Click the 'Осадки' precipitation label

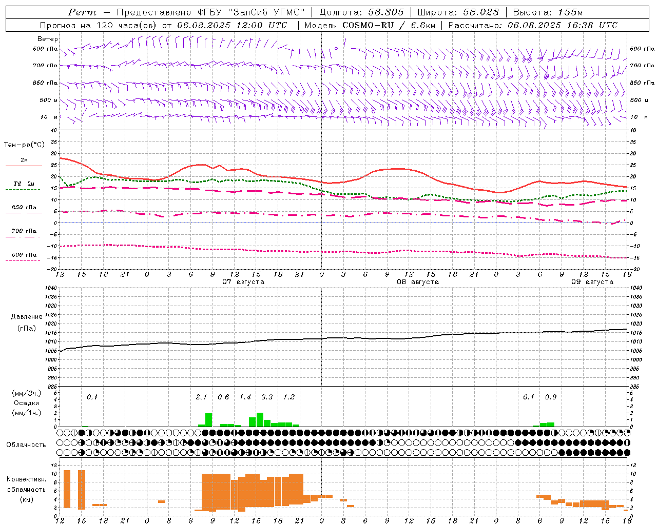click(27, 403)
